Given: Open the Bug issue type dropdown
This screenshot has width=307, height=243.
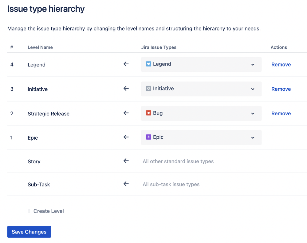Looking at the screenshot, I should click(x=253, y=114).
